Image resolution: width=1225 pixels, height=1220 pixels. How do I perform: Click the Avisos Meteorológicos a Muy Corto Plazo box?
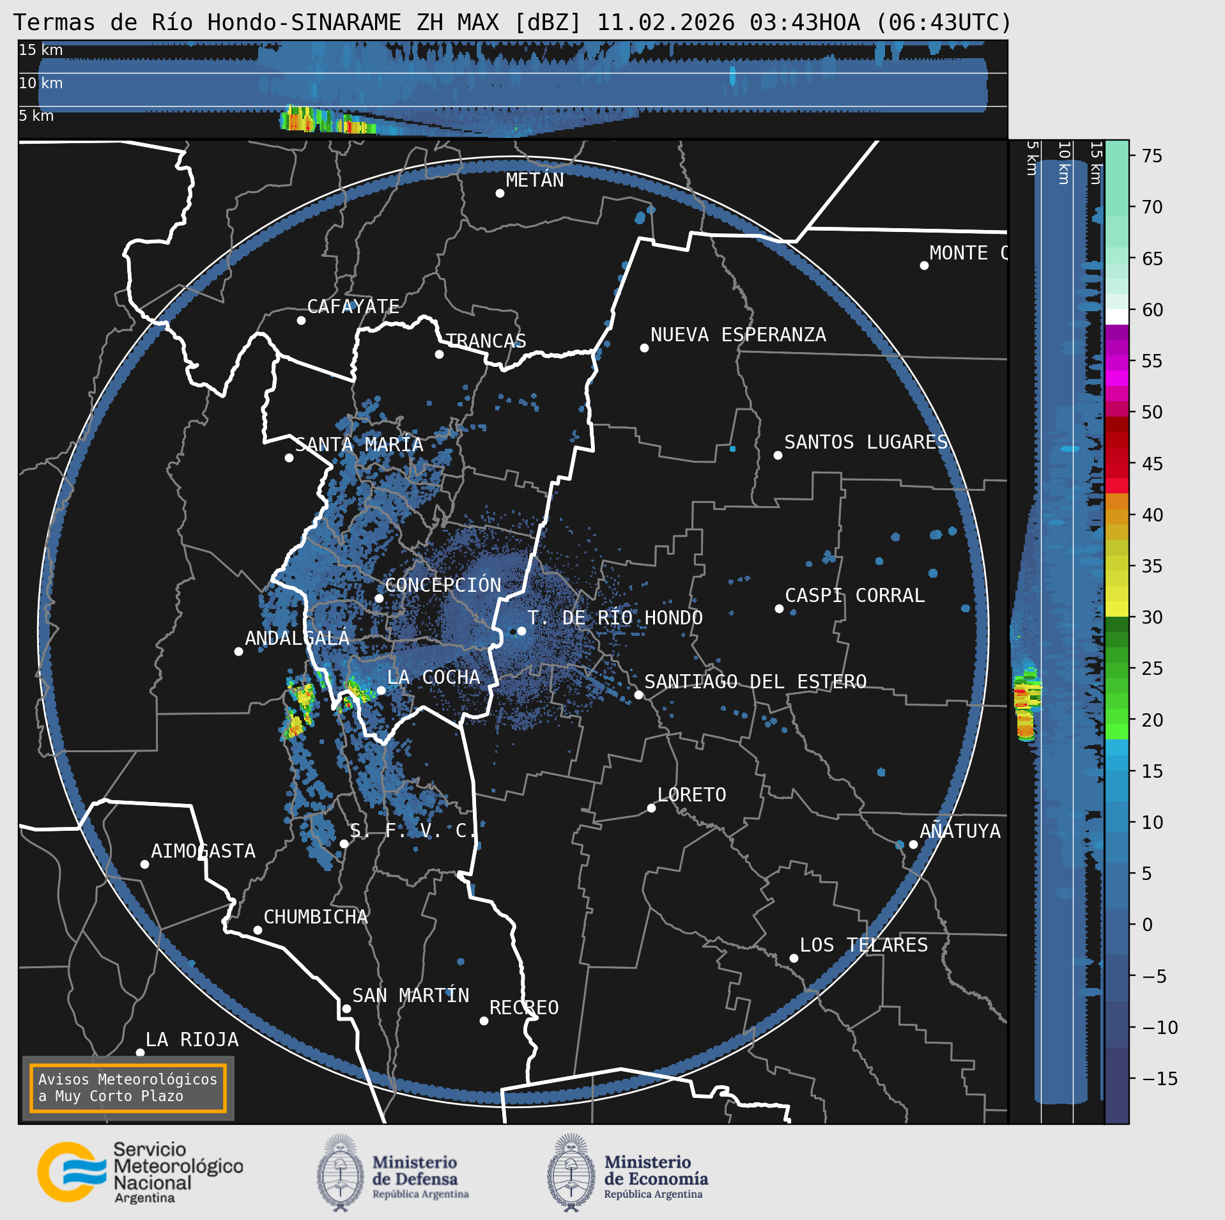click(x=128, y=1088)
